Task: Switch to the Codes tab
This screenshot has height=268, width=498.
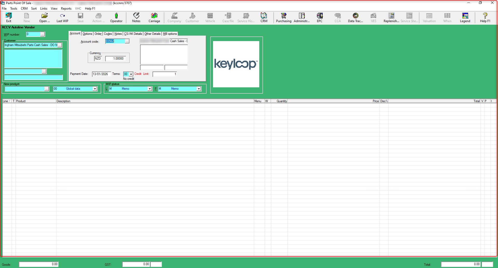Action: tap(108, 34)
